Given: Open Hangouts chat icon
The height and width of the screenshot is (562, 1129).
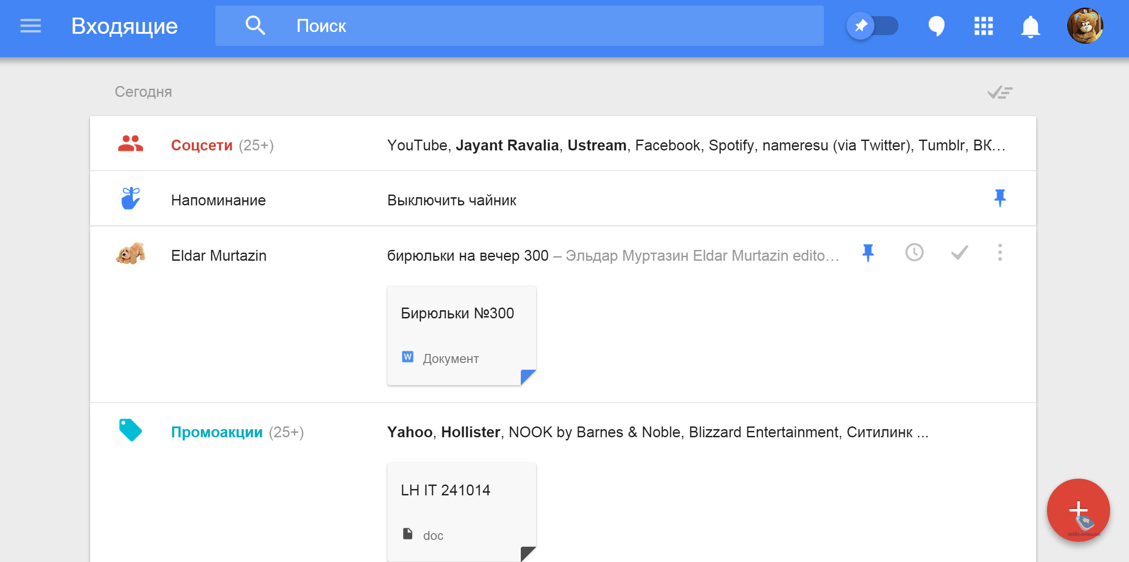Looking at the screenshot, I should pyautogui.click(x=937, y=26).
